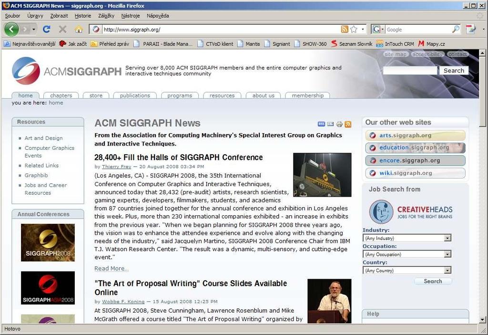Open the Mantis bookmark
This screenshot has width=488, height=335.
(249, 44)
